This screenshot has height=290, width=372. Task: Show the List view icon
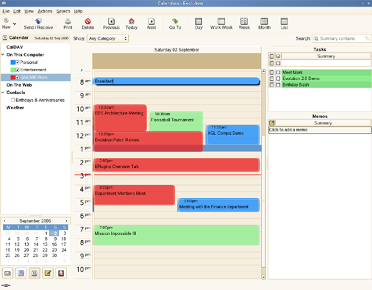[x=285, y=21]
